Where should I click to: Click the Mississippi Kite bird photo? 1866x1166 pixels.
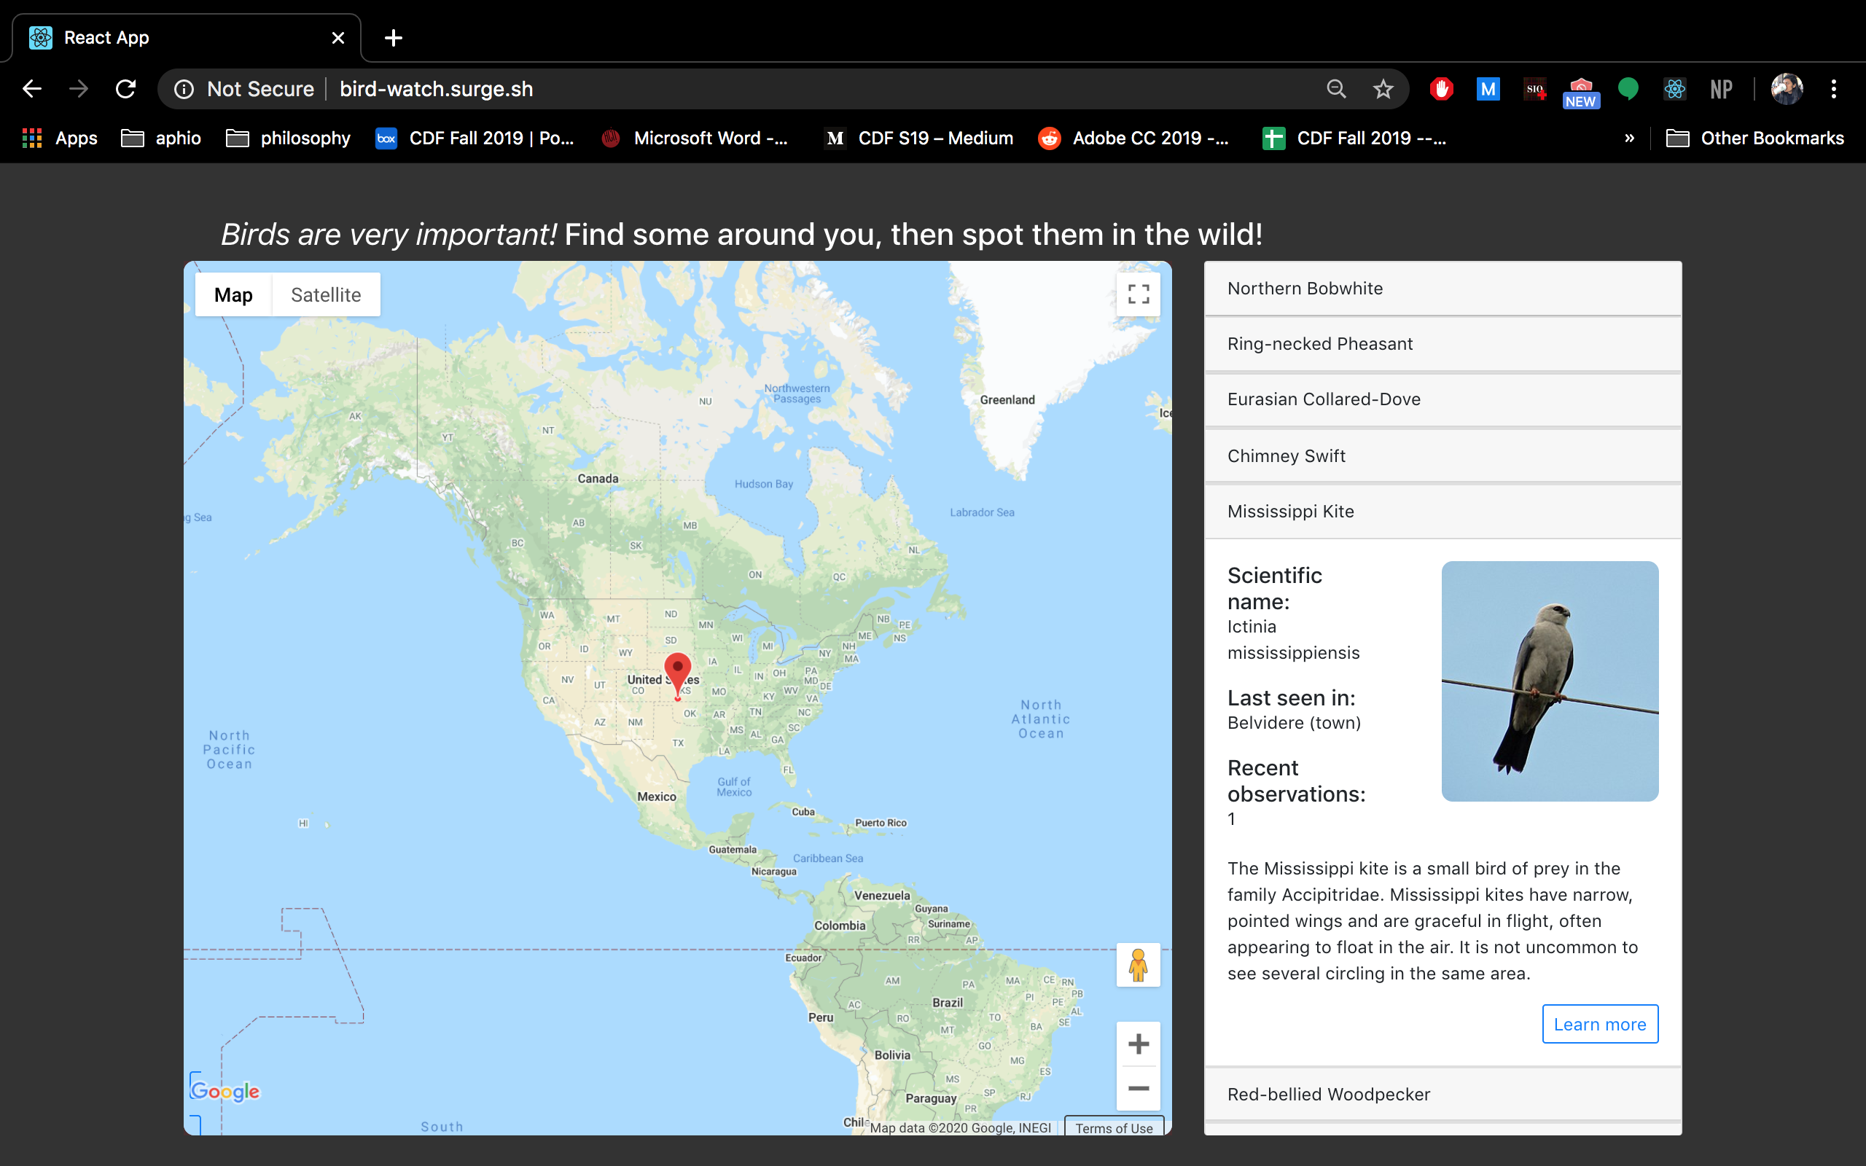[x=1549, y=681]
